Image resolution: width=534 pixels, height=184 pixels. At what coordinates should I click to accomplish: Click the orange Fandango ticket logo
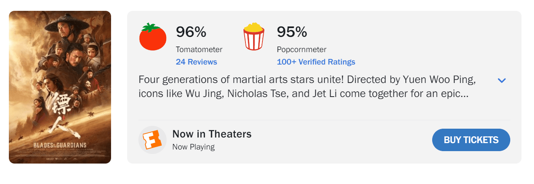coord(153,140)
